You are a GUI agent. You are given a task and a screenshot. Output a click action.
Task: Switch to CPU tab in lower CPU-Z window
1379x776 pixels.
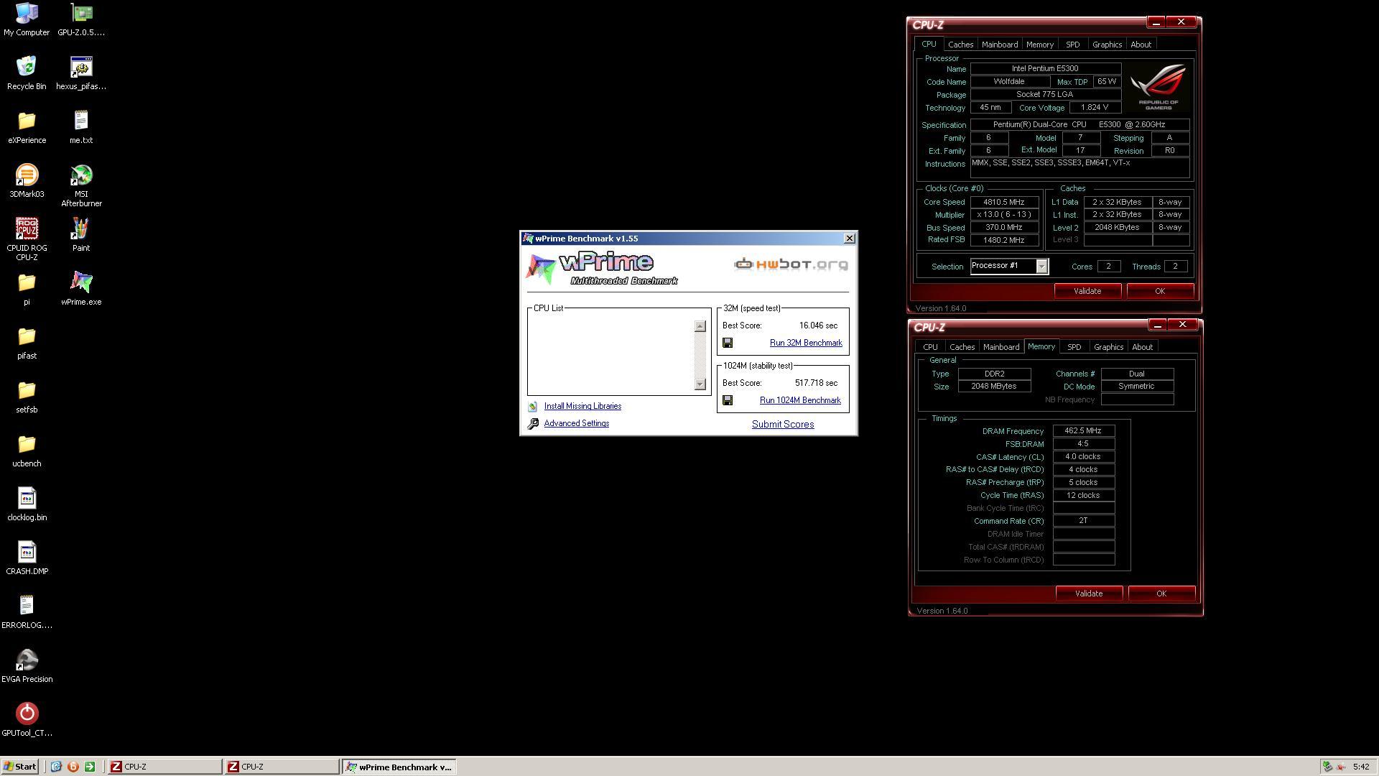930,347
